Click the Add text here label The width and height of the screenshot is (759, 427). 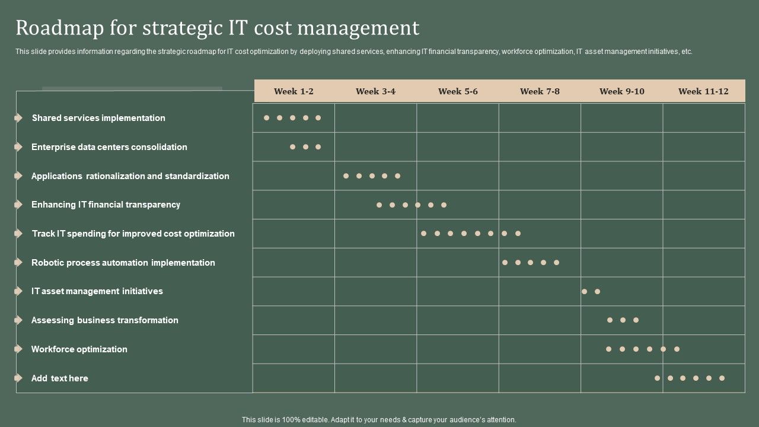[59, 378]
